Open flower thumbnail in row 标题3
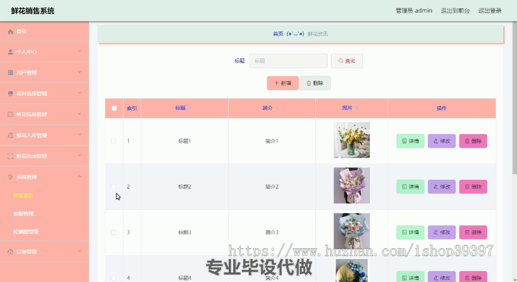Image resolution: width=517 pixels, height=282 pixels. (x=352, y=232)
